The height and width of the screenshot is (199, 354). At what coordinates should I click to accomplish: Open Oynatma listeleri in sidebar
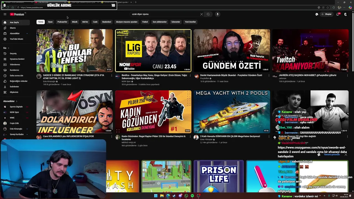click(x=15, y=59)
